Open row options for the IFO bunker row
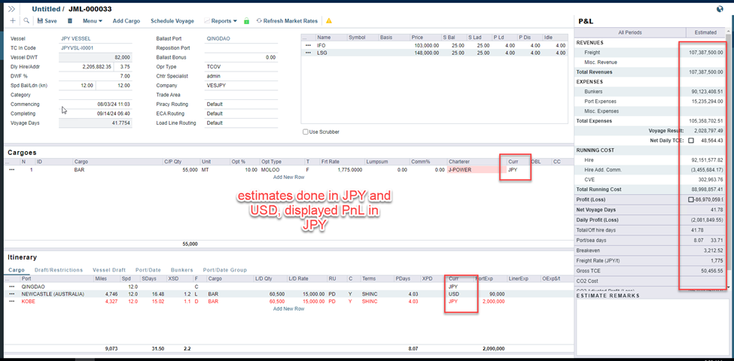This screenshot has width=734, height=361. [308, 45]
